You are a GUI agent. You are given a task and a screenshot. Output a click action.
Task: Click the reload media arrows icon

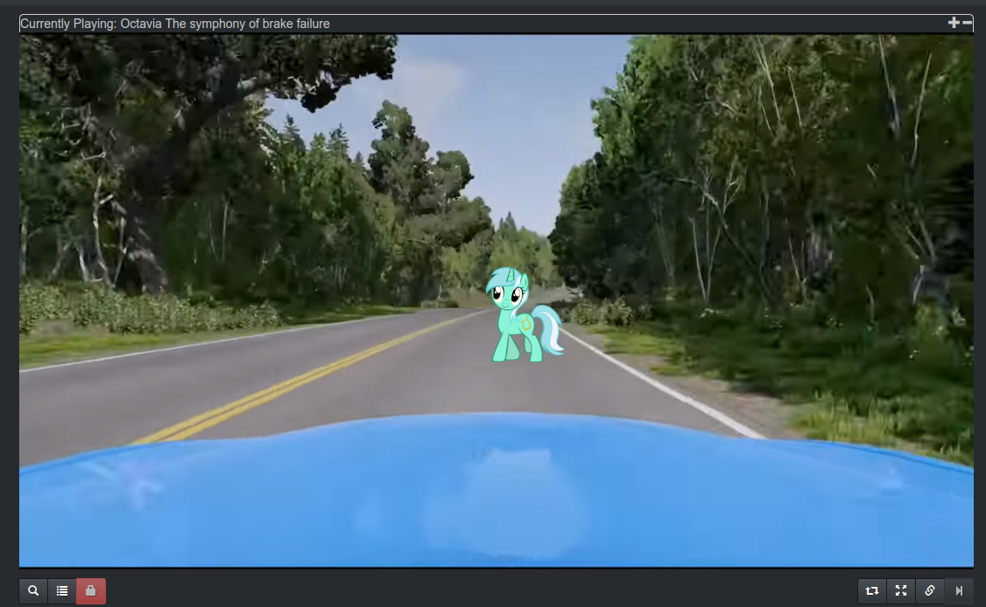[872, 591]
